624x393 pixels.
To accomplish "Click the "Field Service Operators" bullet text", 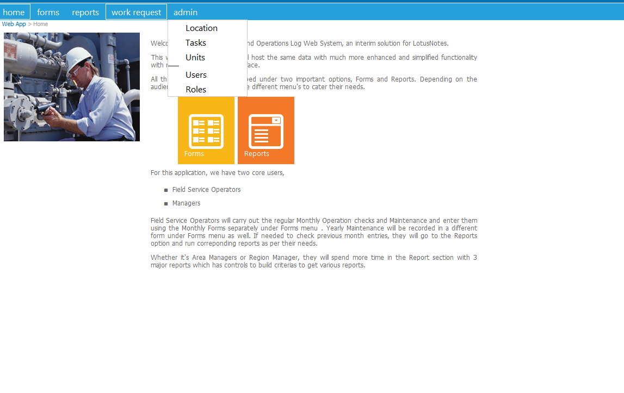I will [x=207, y=190].
